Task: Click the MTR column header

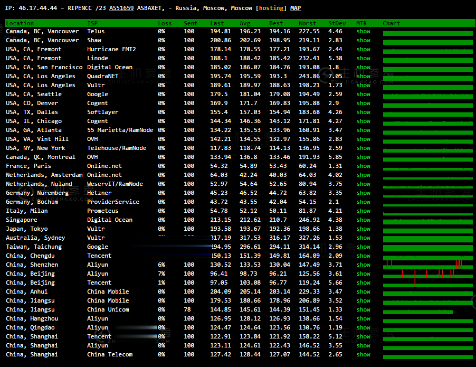Action: click(361, 23)
